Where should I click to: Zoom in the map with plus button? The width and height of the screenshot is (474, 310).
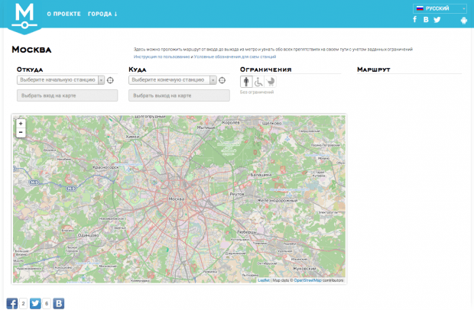(x=21, y=123)
